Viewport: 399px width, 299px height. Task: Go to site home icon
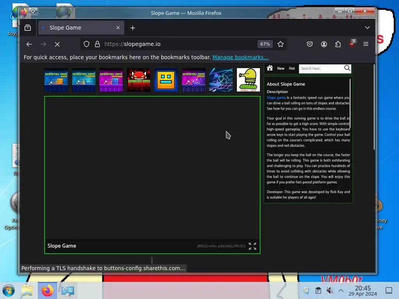(270, 68)
